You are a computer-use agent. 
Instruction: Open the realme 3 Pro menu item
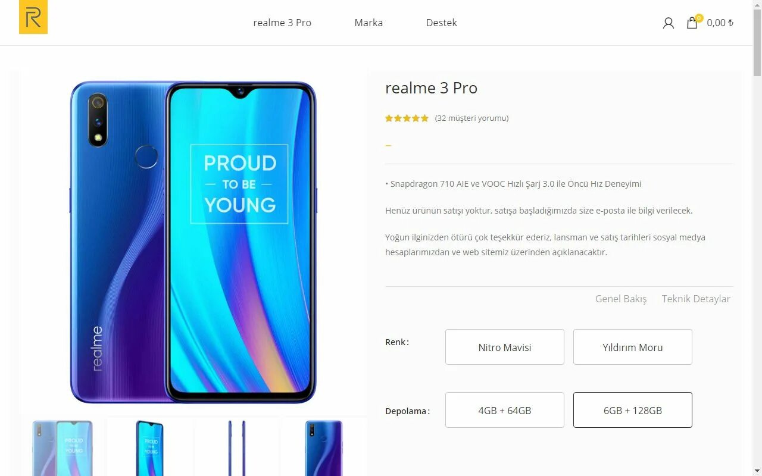click(x=282, y=23)
